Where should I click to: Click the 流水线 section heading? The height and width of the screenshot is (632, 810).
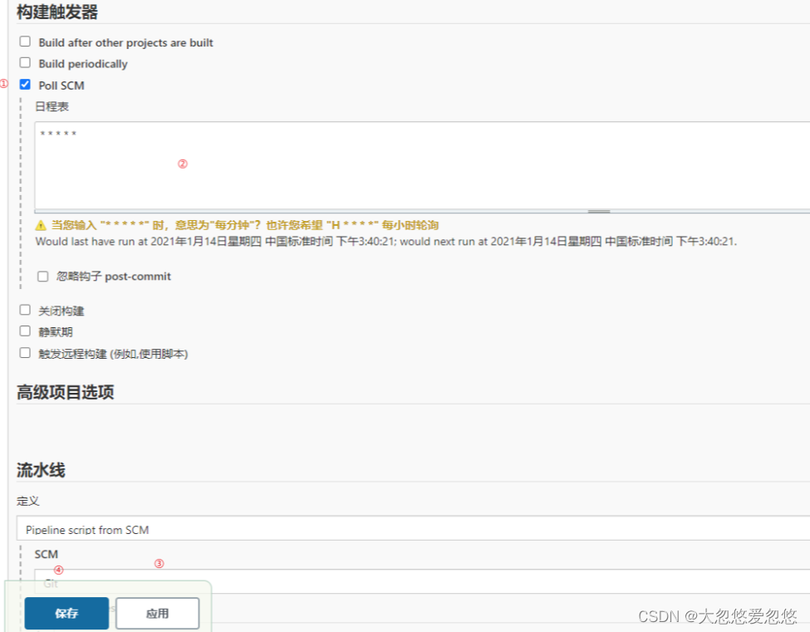click(41, 470)
